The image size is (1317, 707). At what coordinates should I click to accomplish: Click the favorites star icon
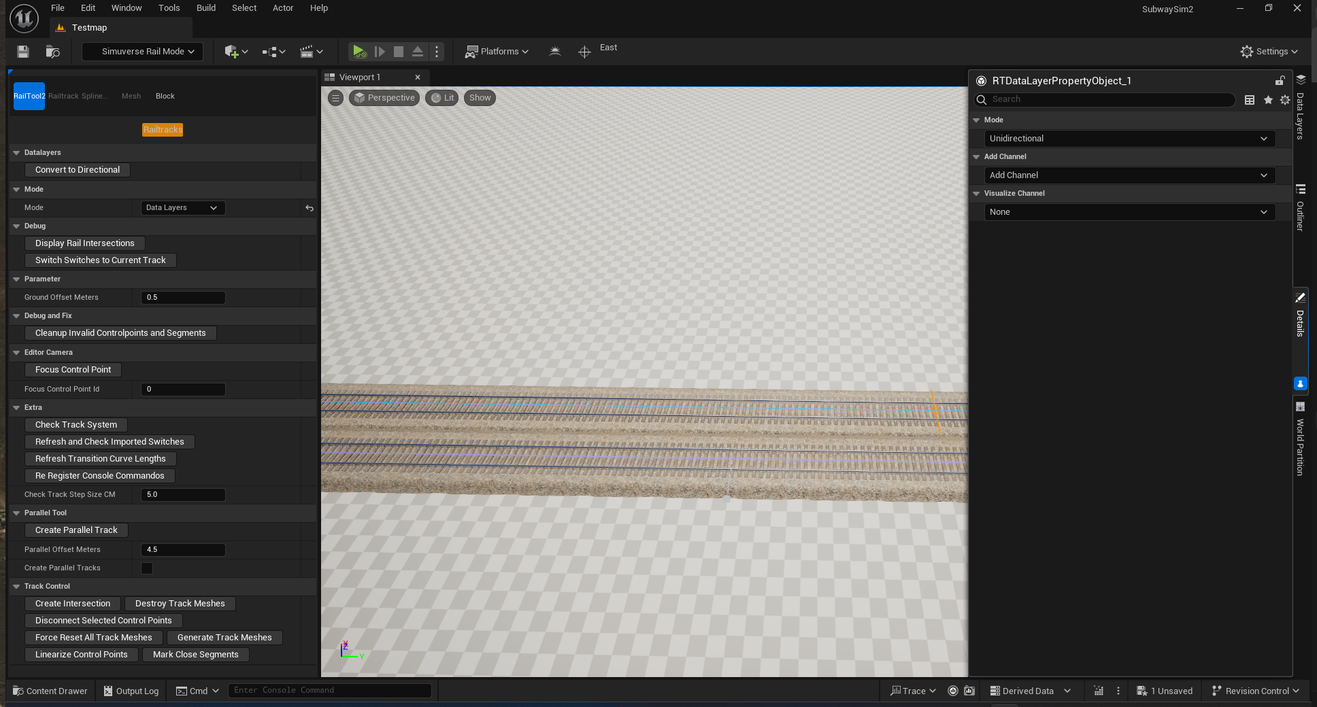[x=1268, y=100]
